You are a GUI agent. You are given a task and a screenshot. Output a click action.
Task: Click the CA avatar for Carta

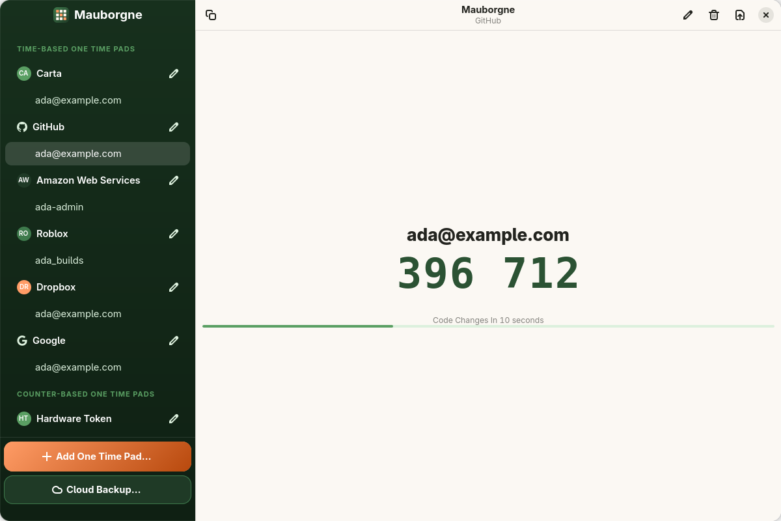tap(24, 74)
